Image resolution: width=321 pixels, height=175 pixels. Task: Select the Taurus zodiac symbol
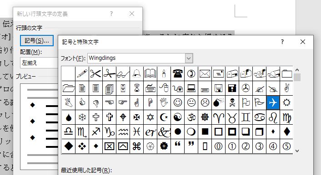pyautogui.click(x=232, y=117)
